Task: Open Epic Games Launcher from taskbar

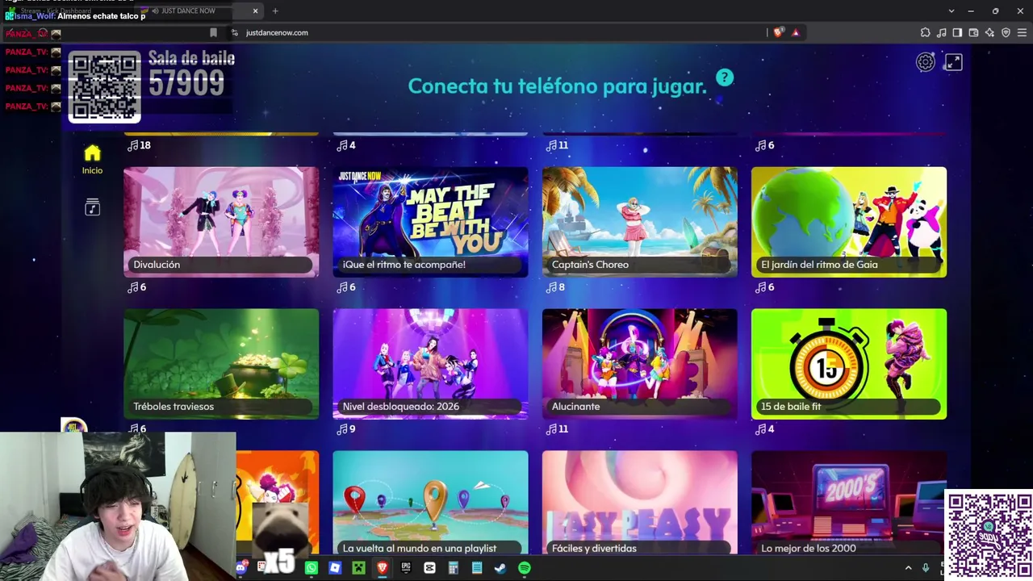Action: click(406, 568)
